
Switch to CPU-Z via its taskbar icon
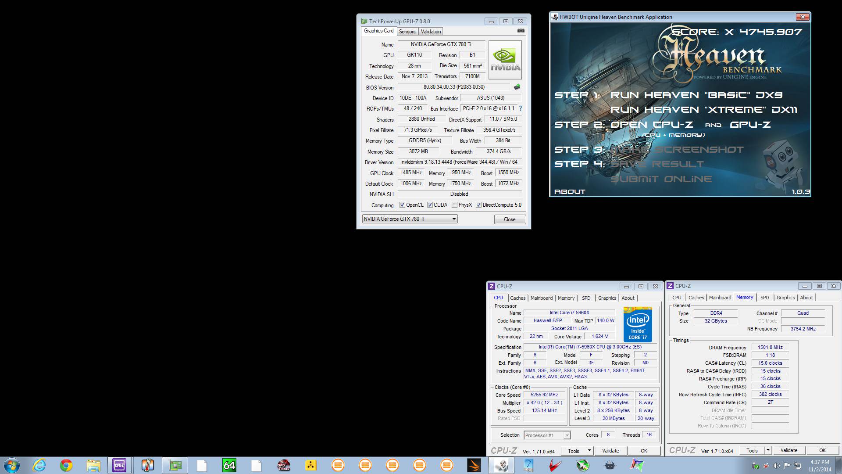point(119,465)
